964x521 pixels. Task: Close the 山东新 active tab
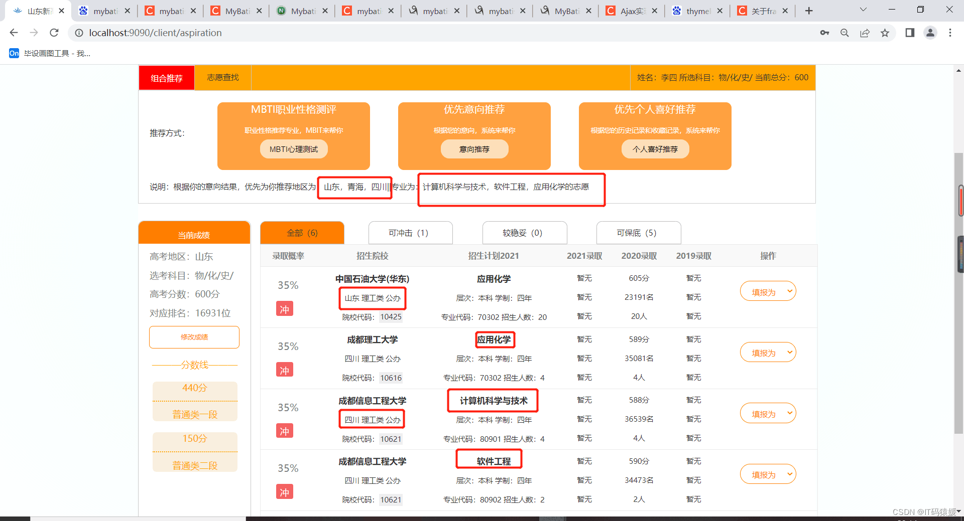click(x=61, y=11)
